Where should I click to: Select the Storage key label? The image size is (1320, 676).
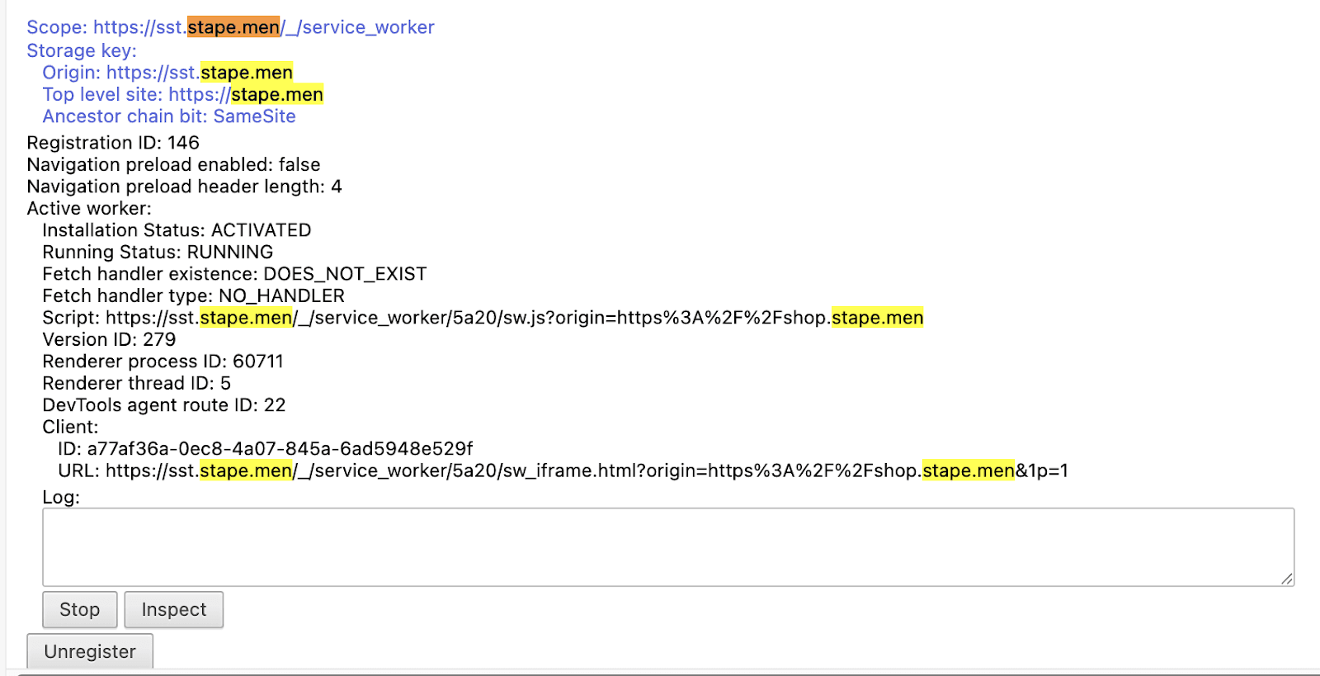[82, 50]
